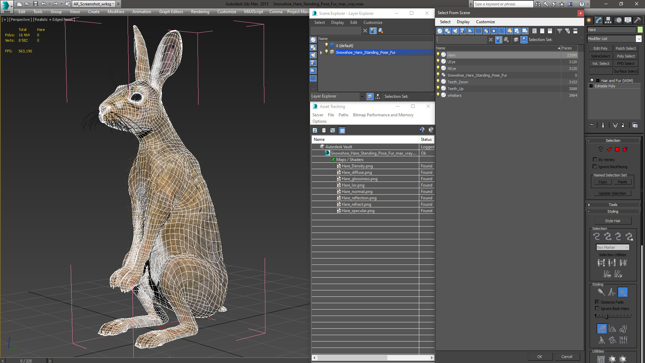
Task: Toggle visibility bulb of Hare object row
Action: click(438, 55)
